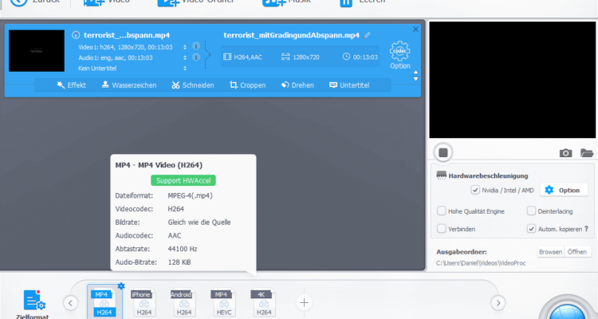Screen dimensions: 598x319
Task: Click the Öffnen button for the output folder
Action: [x=578, y=251]
